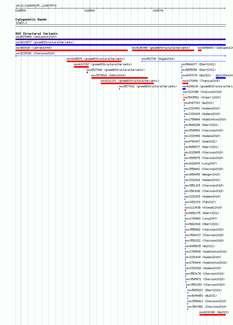
Task: Open nsv4198106 gnomAD variant label
Action: pyautogui.click(x=208, y=86)
